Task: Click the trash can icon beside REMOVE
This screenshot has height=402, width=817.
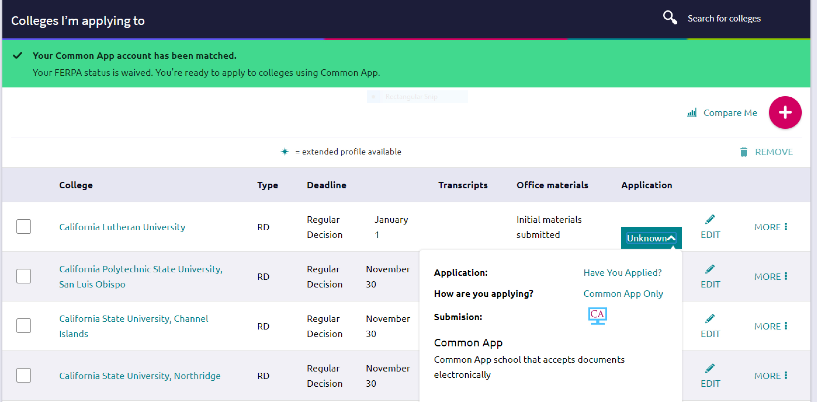Action: (x=743, y=152)
